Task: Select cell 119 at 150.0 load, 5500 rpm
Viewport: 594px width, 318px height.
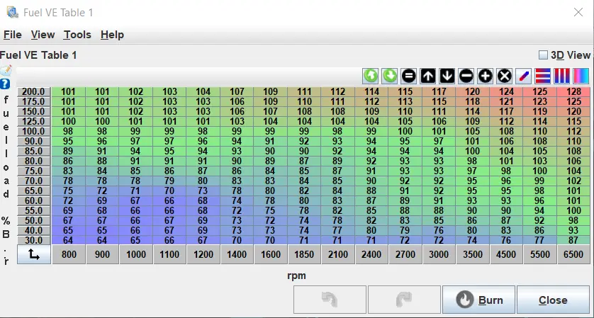Action: [x=540, y=111]
